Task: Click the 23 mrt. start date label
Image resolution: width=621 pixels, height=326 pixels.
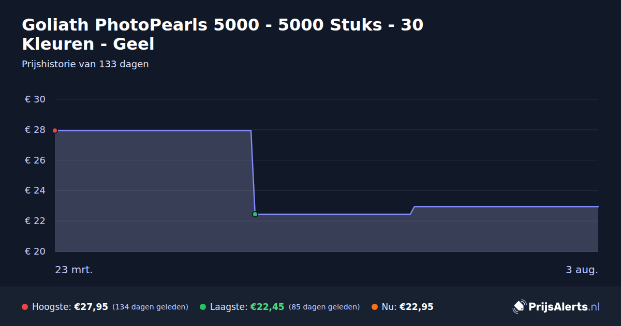Action: (x=74, y=270)
